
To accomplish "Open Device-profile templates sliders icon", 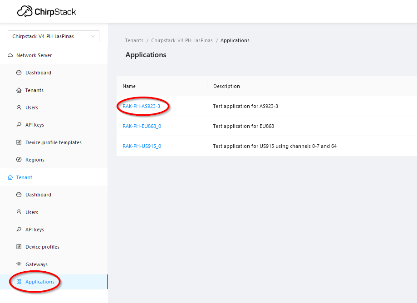I will pyautogui.click(x=19, y=142).
